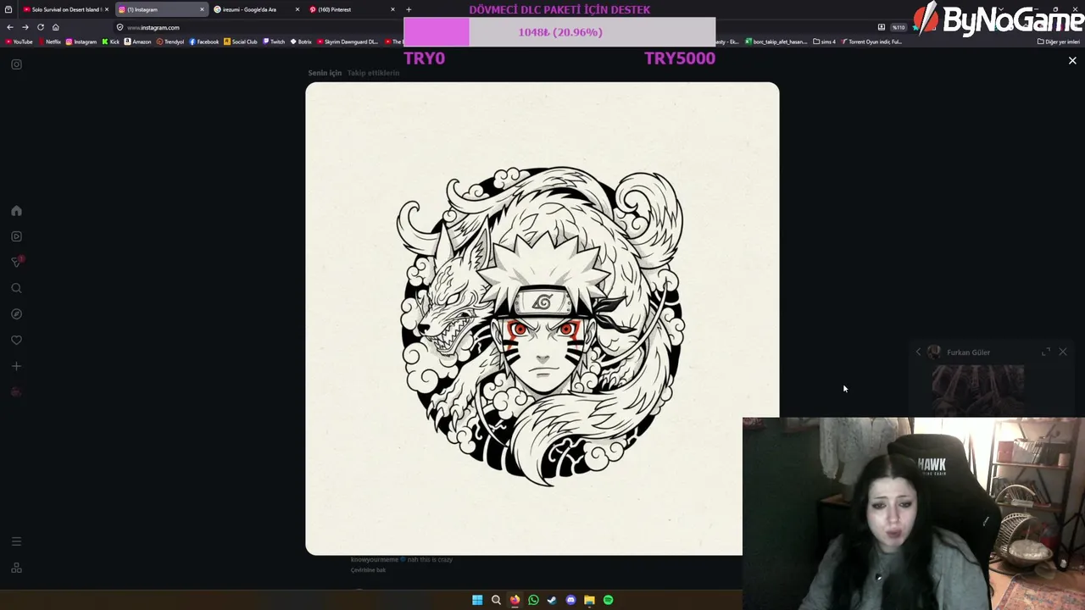
Task: Open the sims 4 bookmarks folder
Action: point(824,42)
